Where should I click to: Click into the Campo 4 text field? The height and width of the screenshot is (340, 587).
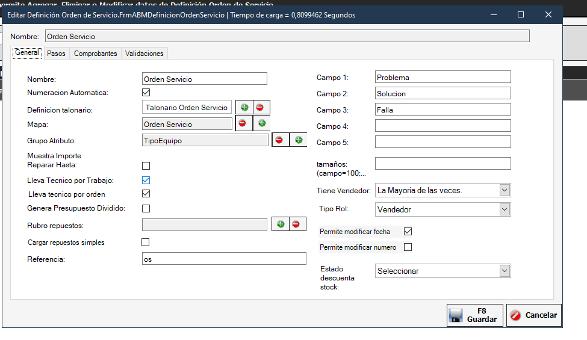pyautogui.click(x=443, y=126)
